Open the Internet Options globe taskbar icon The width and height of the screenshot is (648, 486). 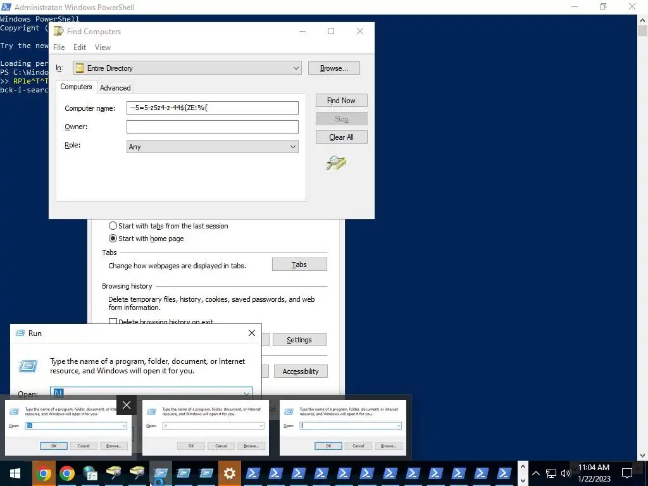(x=90, y=473)
